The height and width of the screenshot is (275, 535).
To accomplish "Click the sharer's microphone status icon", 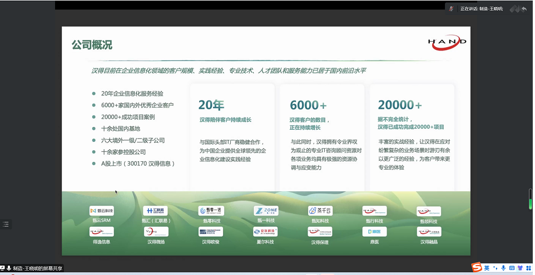I will tap(9, 268).
